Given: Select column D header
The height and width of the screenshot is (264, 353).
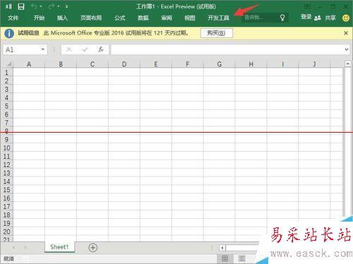Looking at the screenshot, I should pos(124,64).
